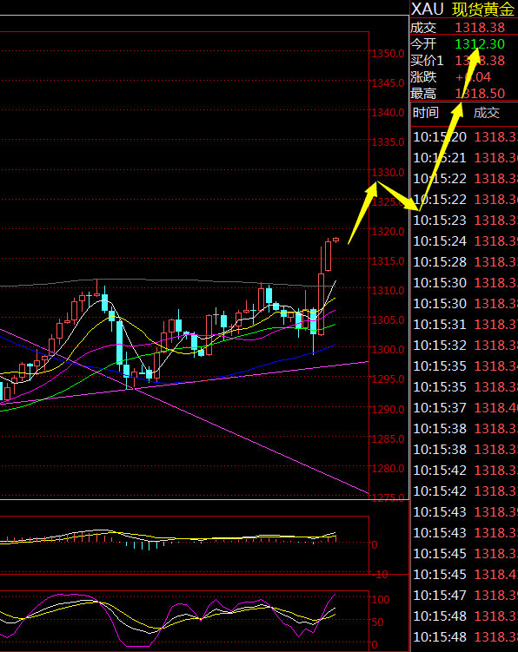Click the 1350.0 price axis label
Viewport: 518px width, 652px height.
coord(388,54)
